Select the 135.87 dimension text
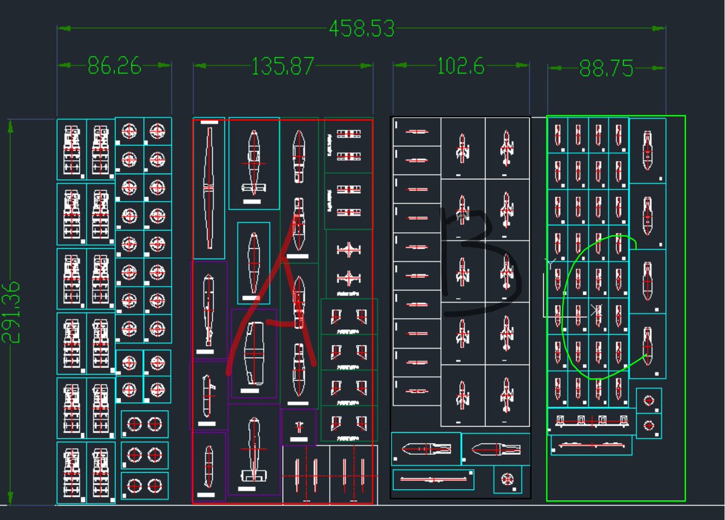The image size is (725, 520). click(x=283, y=66)
